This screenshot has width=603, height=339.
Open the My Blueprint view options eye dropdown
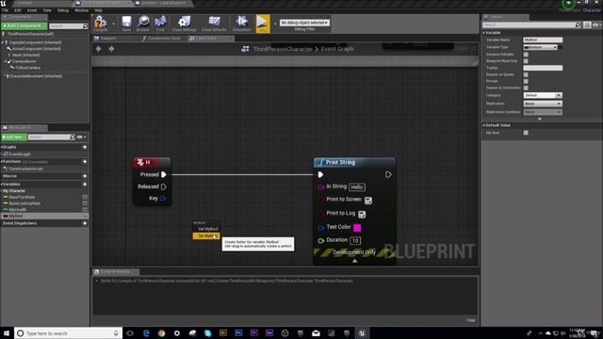(x=81, y=137)
